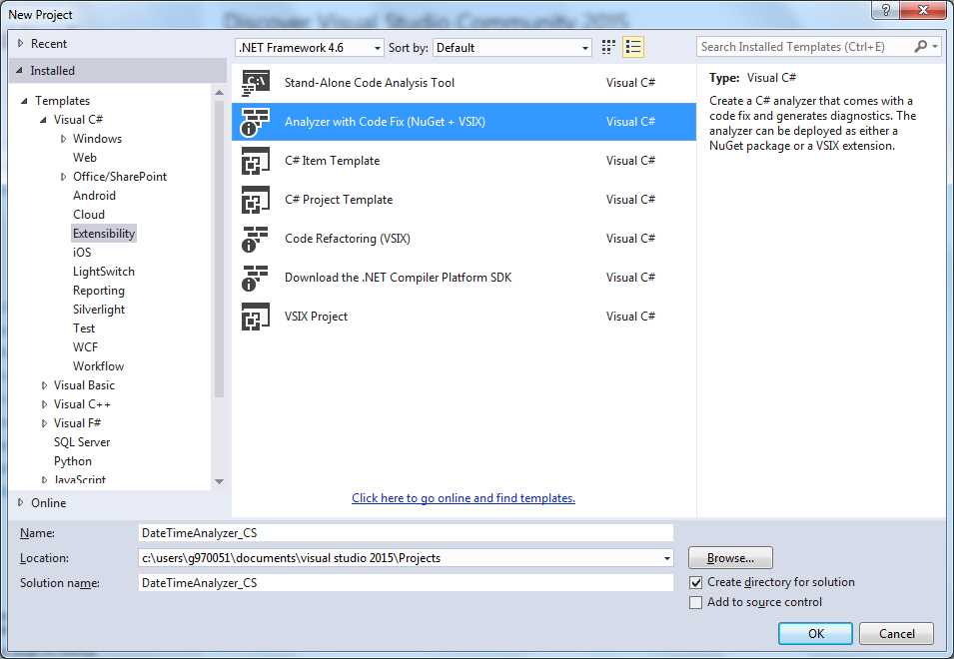Switch to medium icons list view

(632, 47)
